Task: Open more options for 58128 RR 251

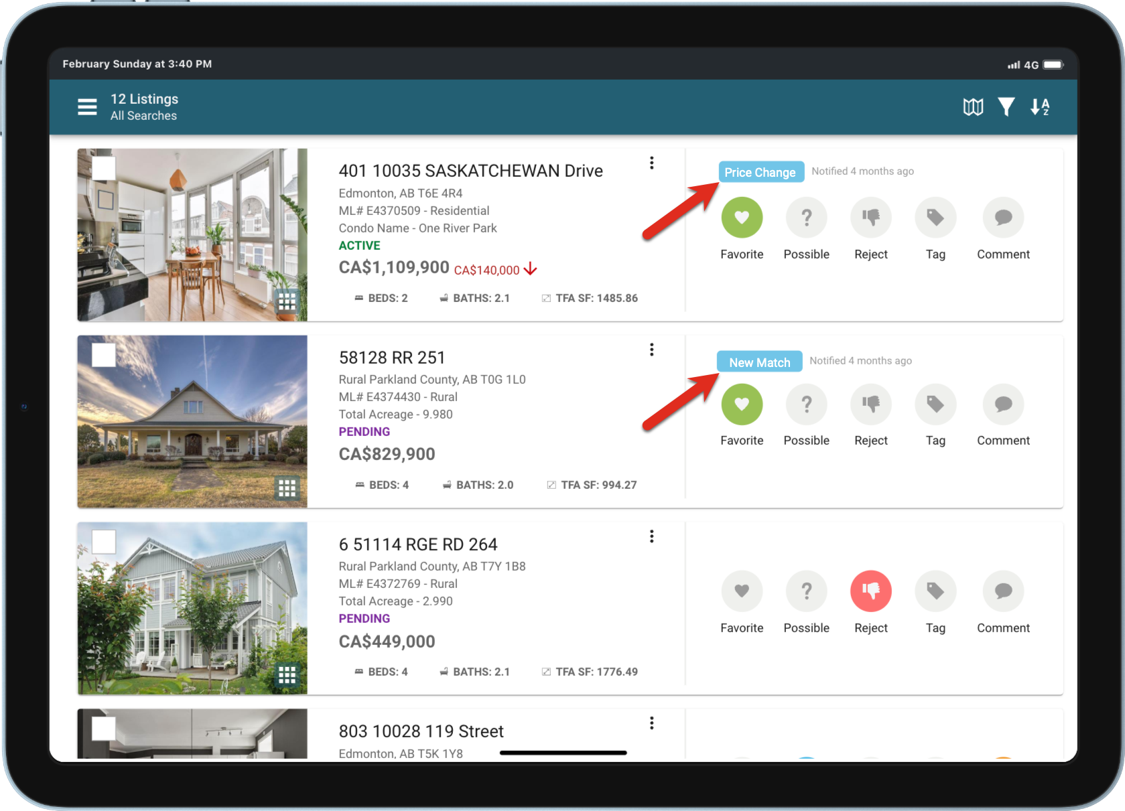Action: click(x=651, y=350)
